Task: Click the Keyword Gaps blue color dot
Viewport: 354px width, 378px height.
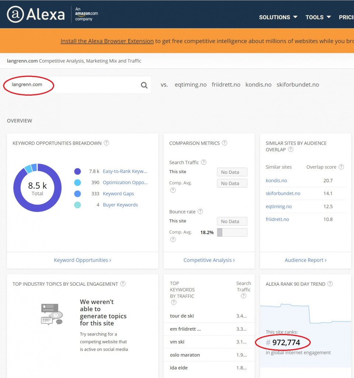Action: pyautogui.click(x=77, y=193)
